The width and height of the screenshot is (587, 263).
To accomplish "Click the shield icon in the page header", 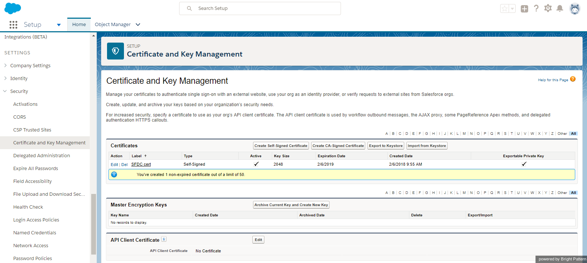I will click(115, 51).
